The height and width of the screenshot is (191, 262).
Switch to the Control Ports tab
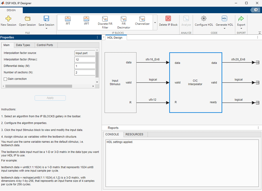(x=45, y=45)
